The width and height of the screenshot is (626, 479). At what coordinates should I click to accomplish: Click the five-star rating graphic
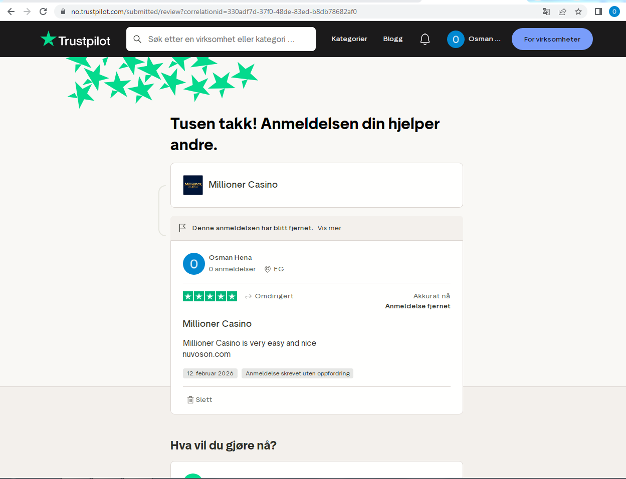[x=210, y=296]
